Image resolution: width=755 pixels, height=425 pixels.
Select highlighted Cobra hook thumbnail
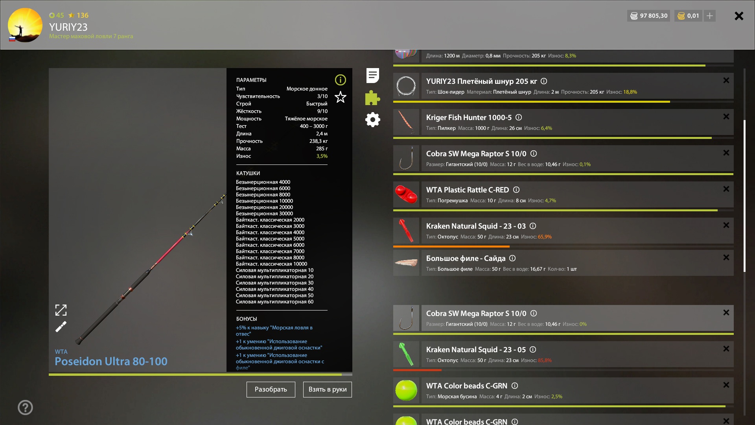coord(406,318)
